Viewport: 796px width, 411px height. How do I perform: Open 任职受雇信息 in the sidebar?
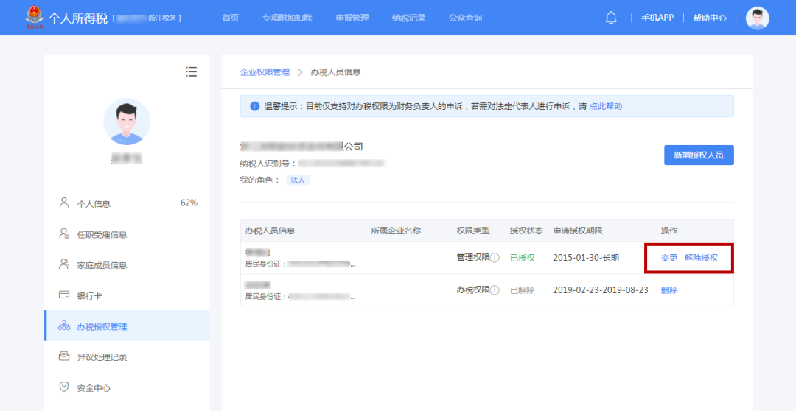click(x=102, y=235)
